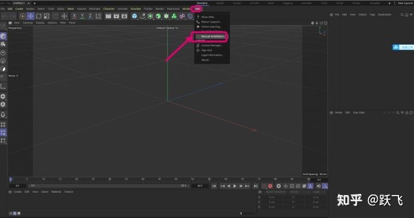Toggle the highlighted workplane grid icon in sidebar

click(3, 133)
